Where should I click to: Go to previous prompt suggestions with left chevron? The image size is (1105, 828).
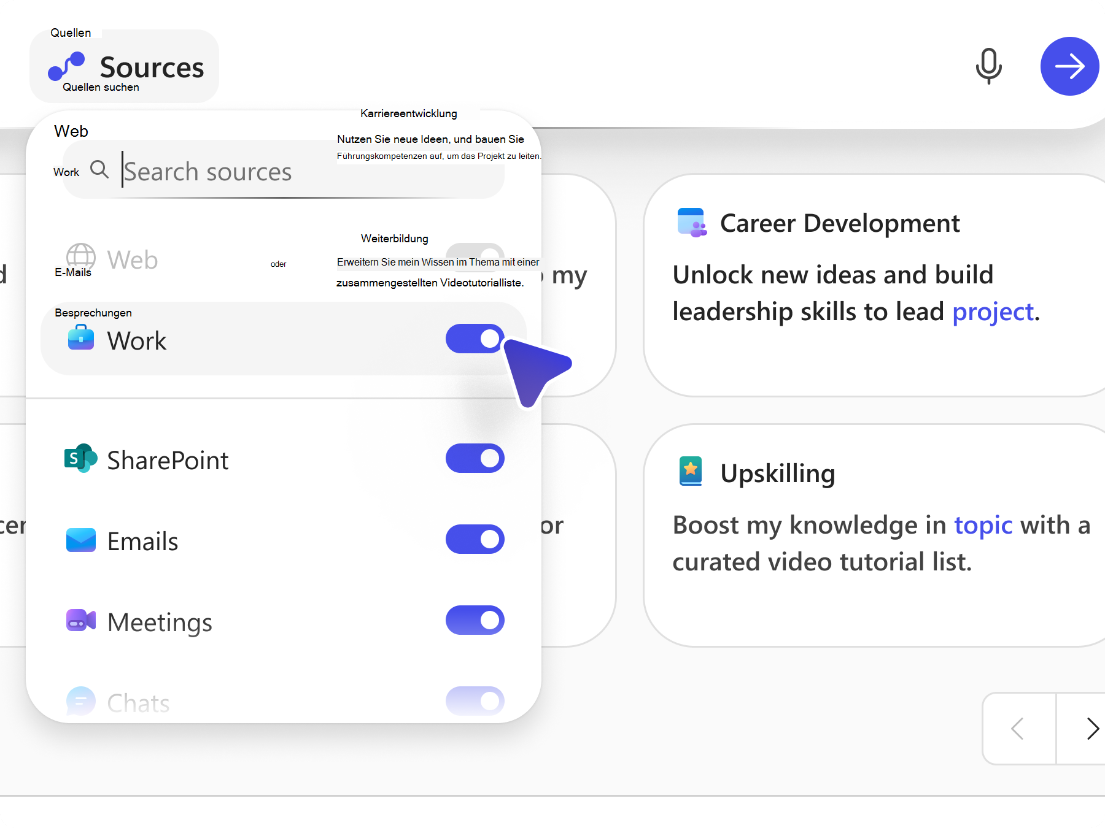pyautogui.click(x=1018, y=729)
